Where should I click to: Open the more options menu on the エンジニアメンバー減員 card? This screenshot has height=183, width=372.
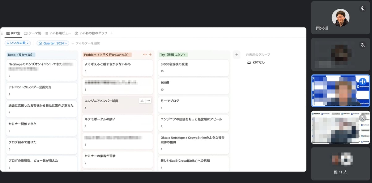148,100
